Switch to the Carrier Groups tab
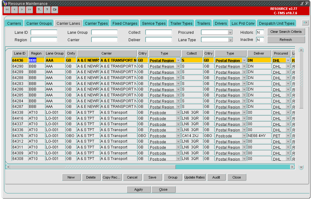 click(x=39, y=23)
